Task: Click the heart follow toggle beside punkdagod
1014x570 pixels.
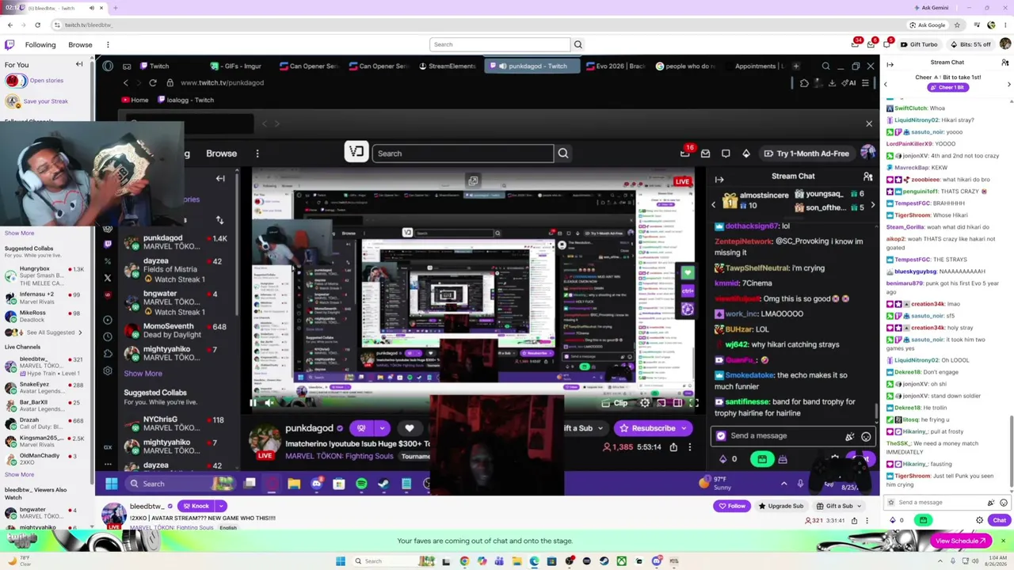Action: click(410, 428)
